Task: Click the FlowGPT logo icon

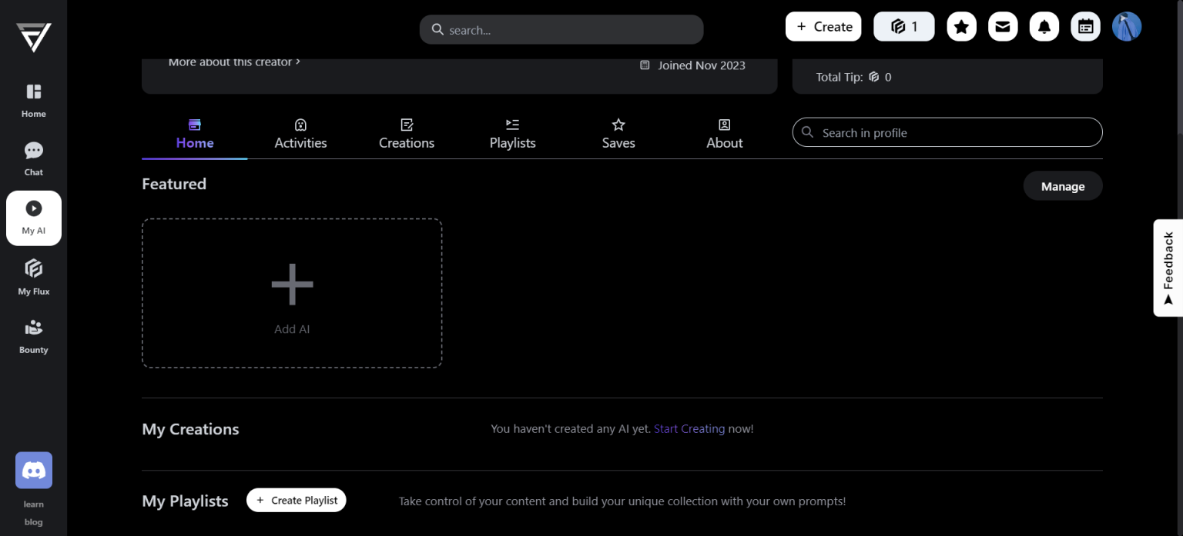Action: click(x=33, y=36)
